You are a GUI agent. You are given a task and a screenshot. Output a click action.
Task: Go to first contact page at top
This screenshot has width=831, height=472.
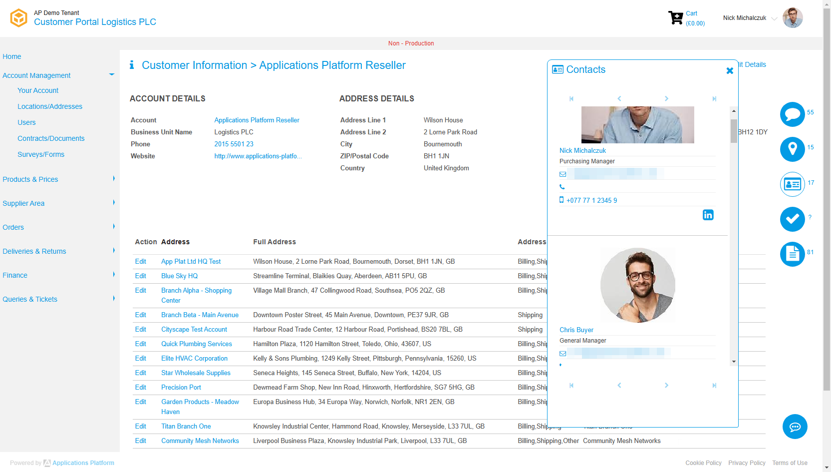coord(571,99)
